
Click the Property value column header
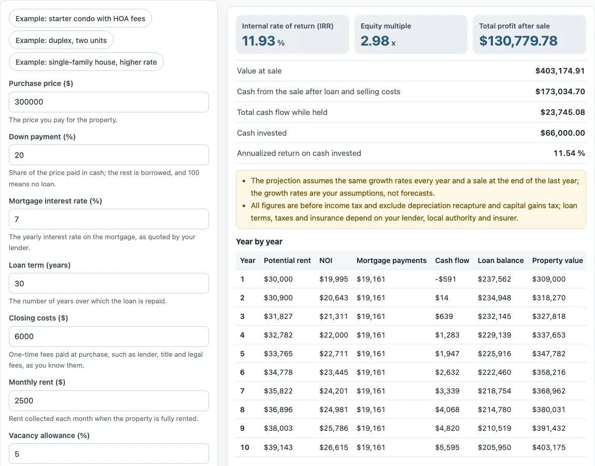(557, 260)
